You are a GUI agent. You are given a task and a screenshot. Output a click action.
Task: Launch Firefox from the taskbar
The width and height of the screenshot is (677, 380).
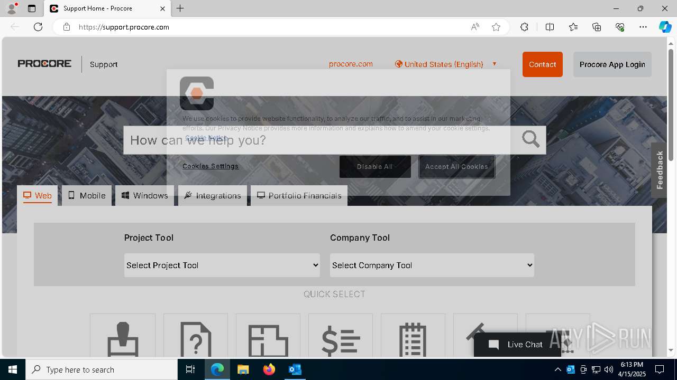click(269, 369)
